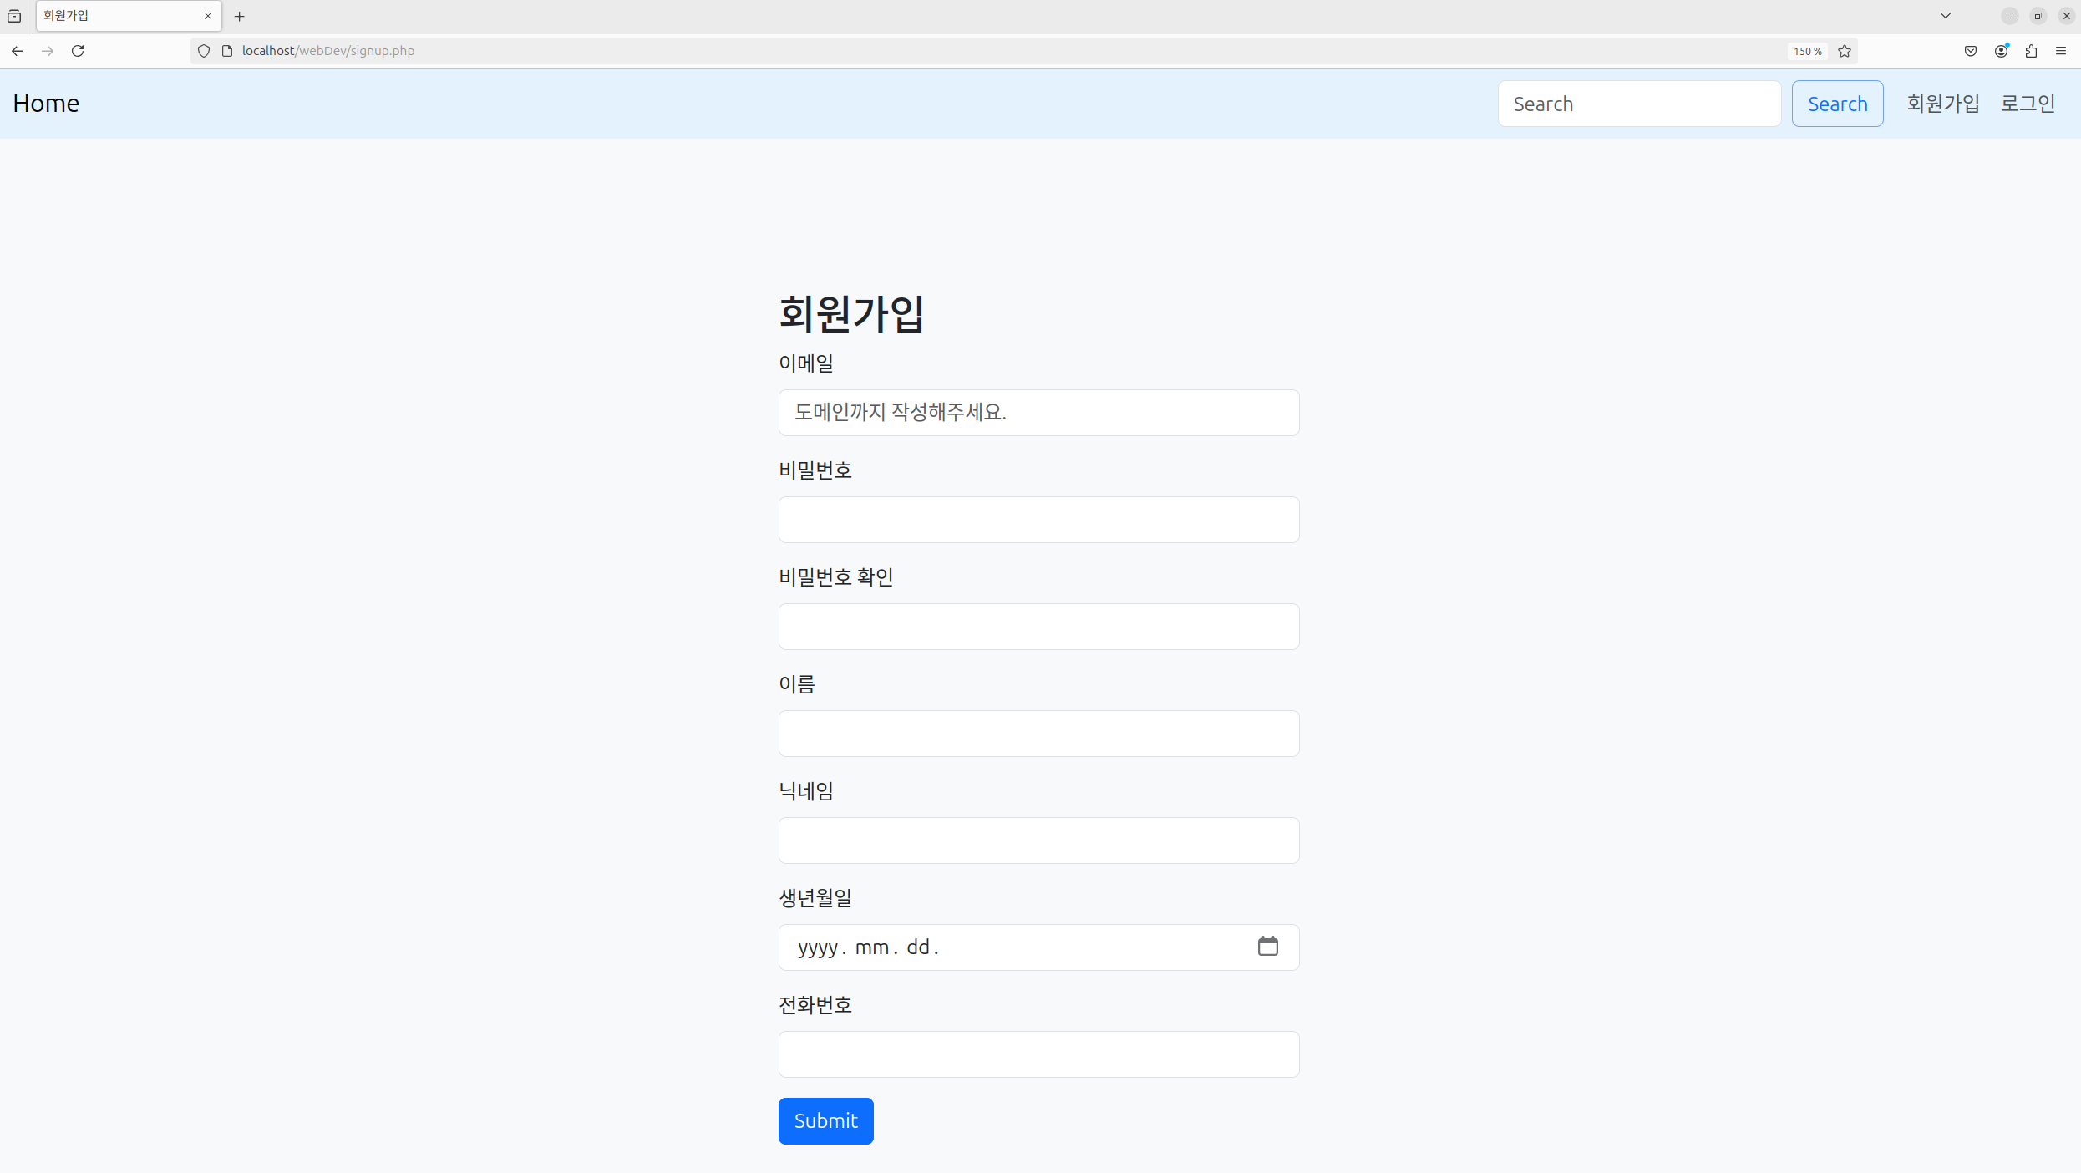Bookmark this page with the star icon
The image size is (2081, 1173).
click(1845, 51)
